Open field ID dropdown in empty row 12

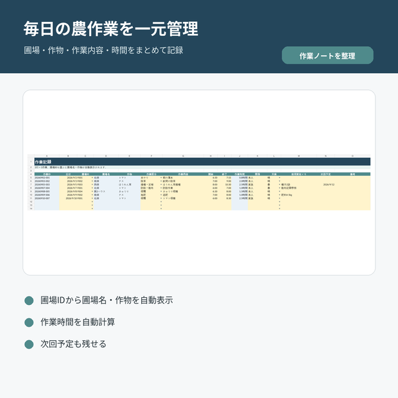[92, 202]
